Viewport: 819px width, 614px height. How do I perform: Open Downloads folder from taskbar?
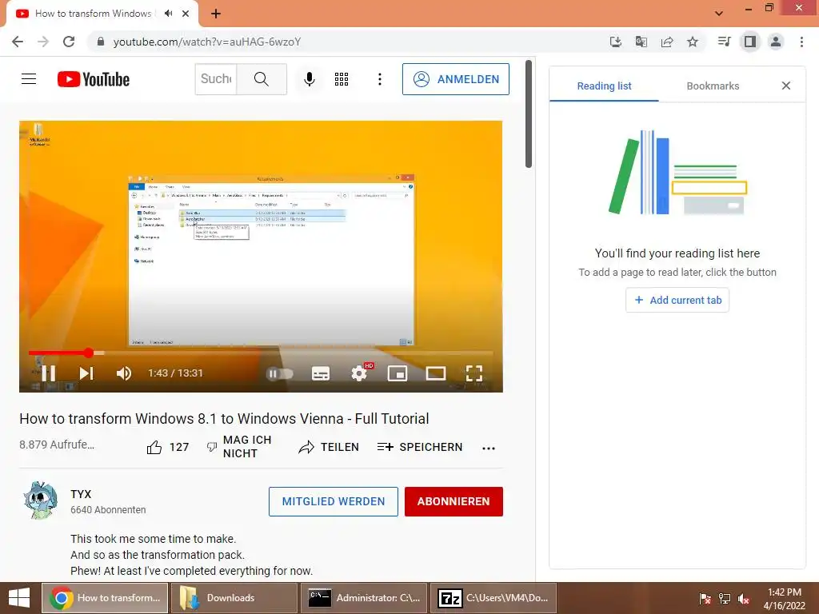234,598
